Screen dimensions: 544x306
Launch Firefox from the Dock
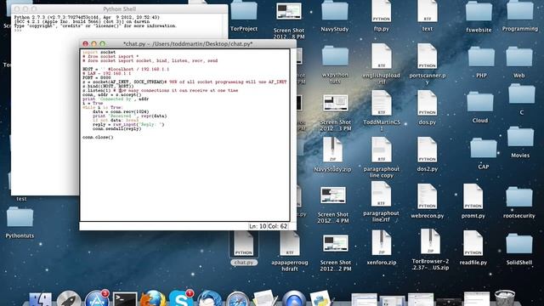[x=153, y=299]
